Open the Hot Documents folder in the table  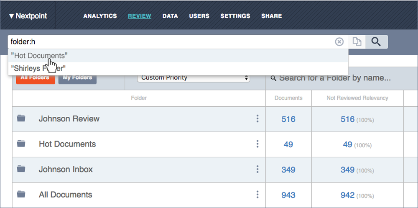point(67,144)
